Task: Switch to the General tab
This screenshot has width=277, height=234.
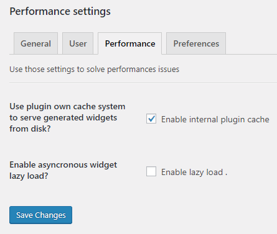Action: coord(35,43)
